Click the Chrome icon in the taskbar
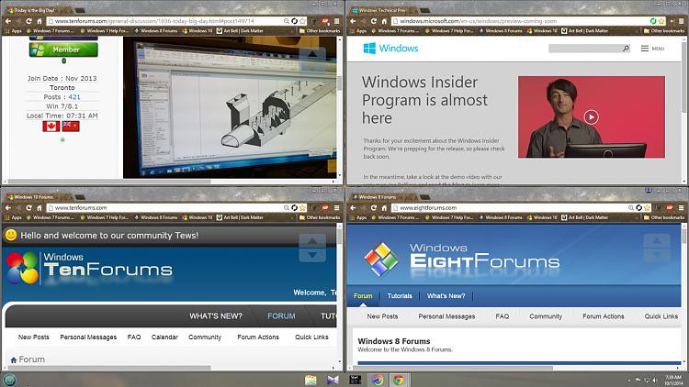Image resolution: width=689 pixels, height=387 pixels. [x=399, y=380]
